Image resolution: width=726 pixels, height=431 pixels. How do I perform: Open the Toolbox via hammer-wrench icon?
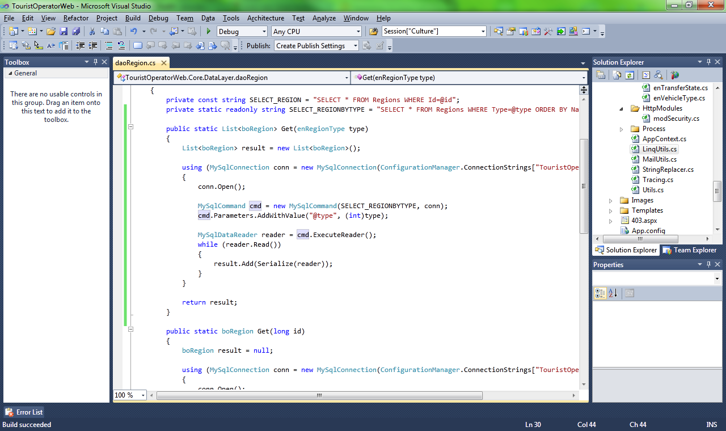click(x=548, y=31)
